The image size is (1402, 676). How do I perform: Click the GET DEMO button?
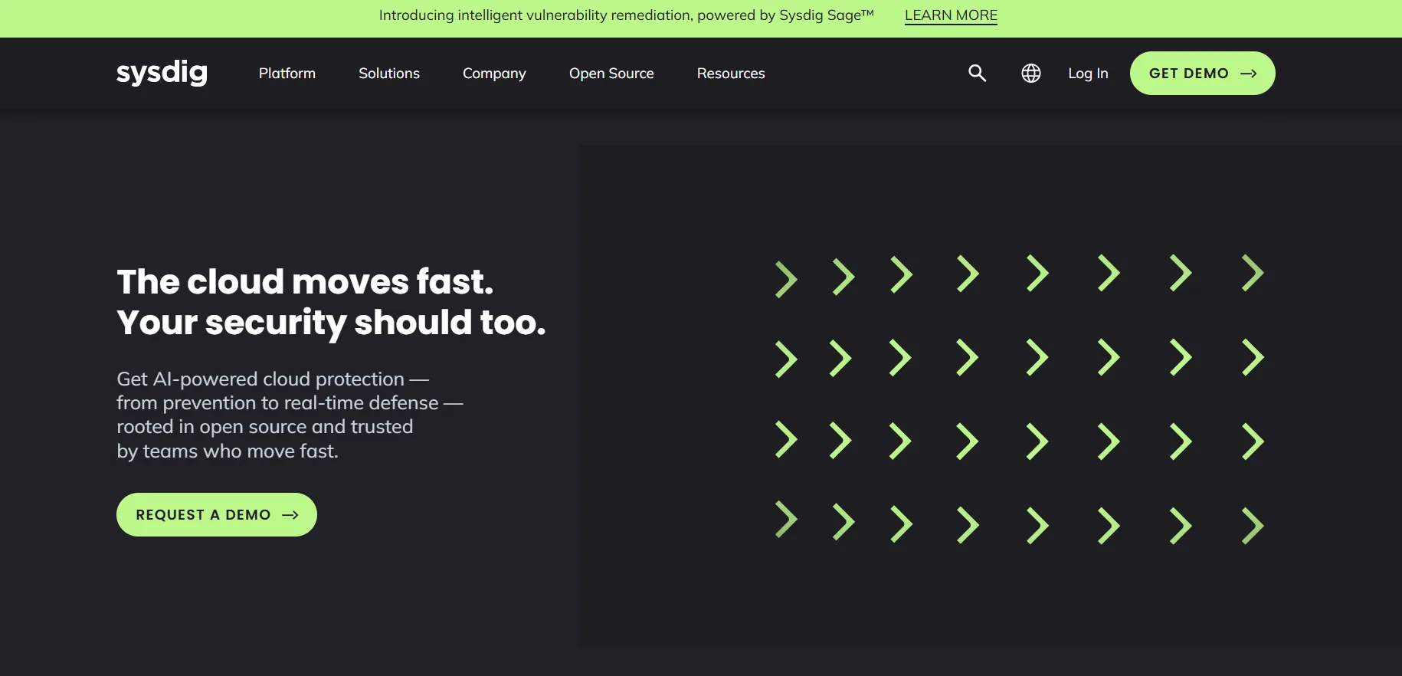pos(1202,73)
